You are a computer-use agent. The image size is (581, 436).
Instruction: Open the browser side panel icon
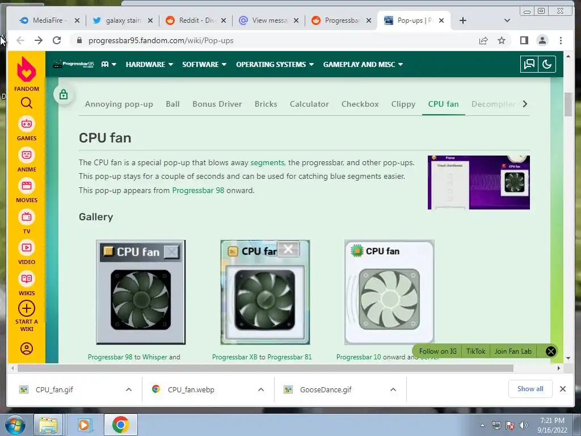(x=524, y=40)
